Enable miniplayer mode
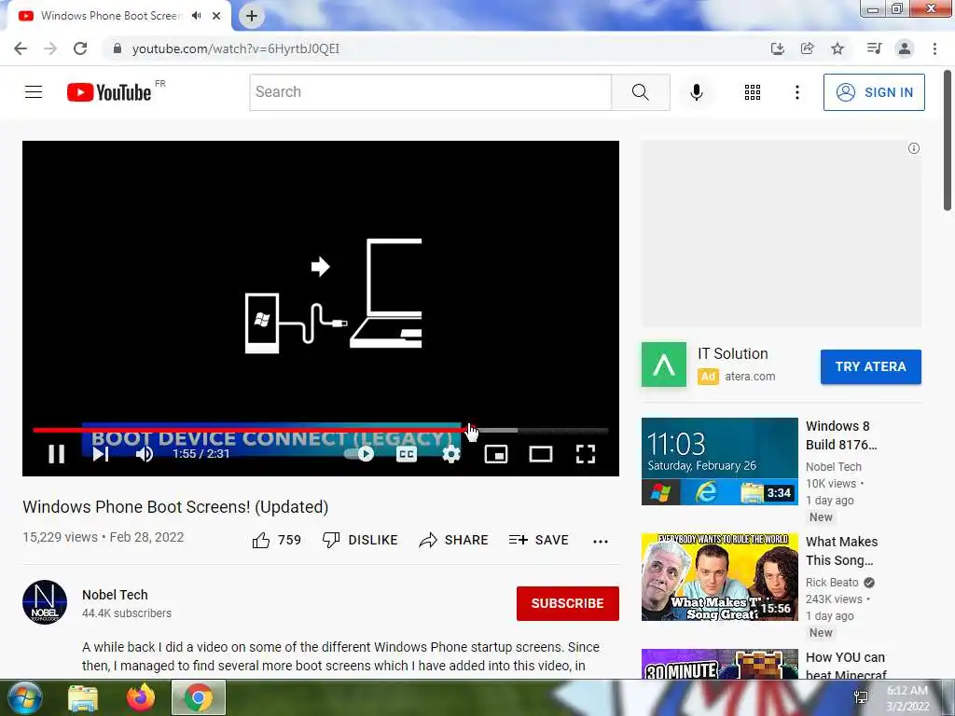The width and height of the screenshot is (955, 716). point(496,454)
